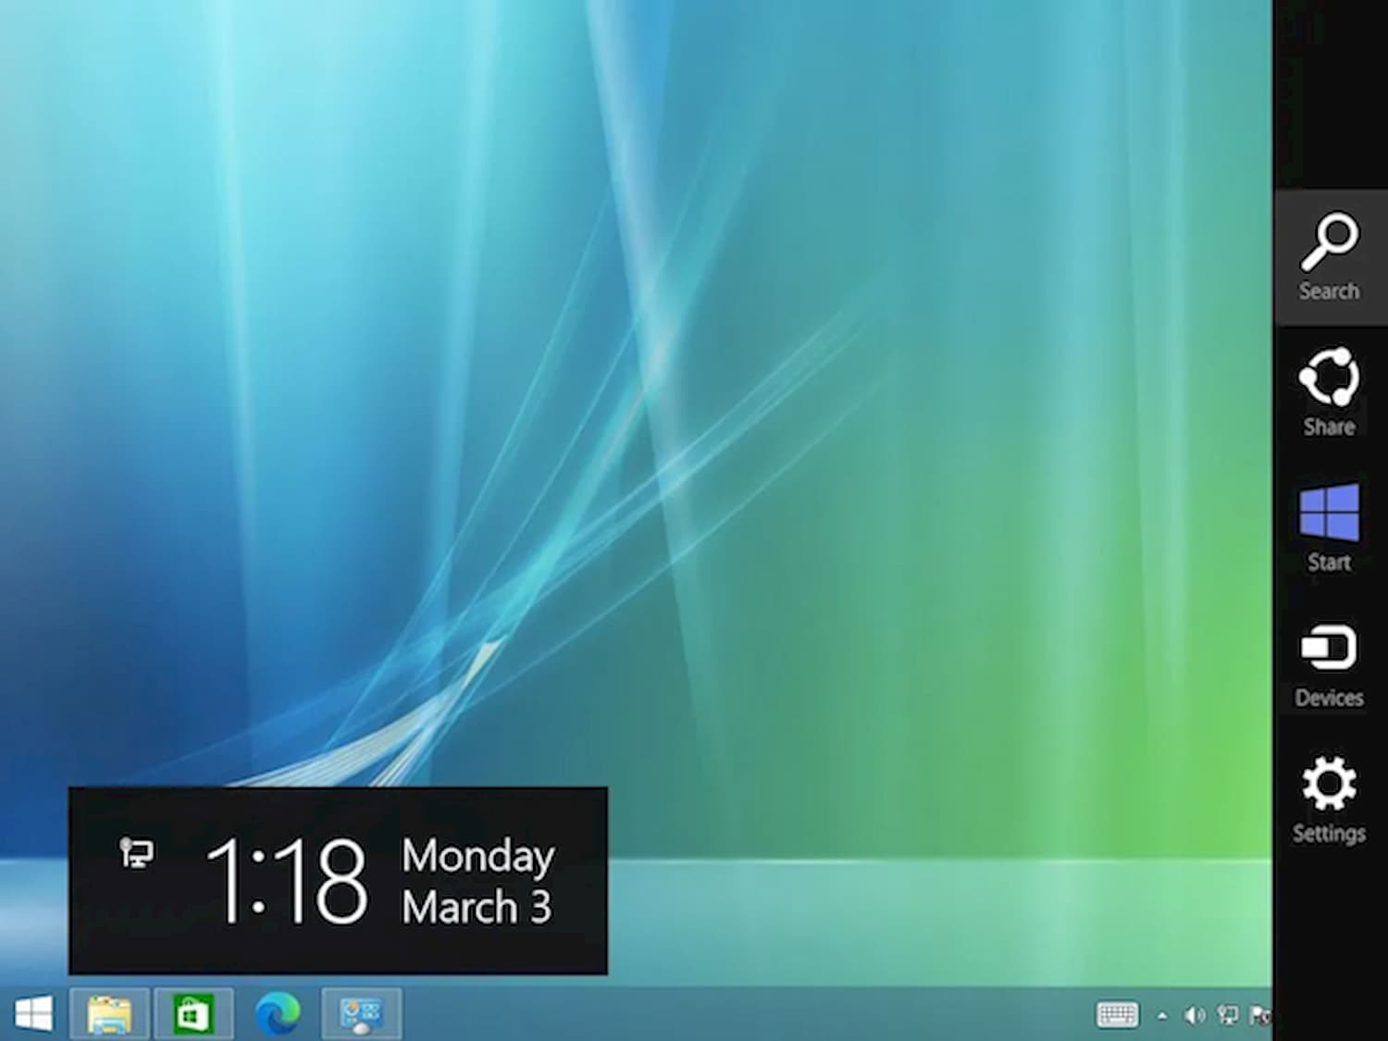
Task: Open the desktop settings app pinned to taskbar
Action: tap(359, 1015)
